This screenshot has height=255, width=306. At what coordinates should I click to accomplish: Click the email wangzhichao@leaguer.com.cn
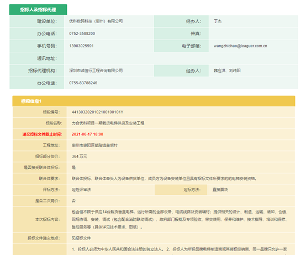pyautogui.click(x=240, y=46)
